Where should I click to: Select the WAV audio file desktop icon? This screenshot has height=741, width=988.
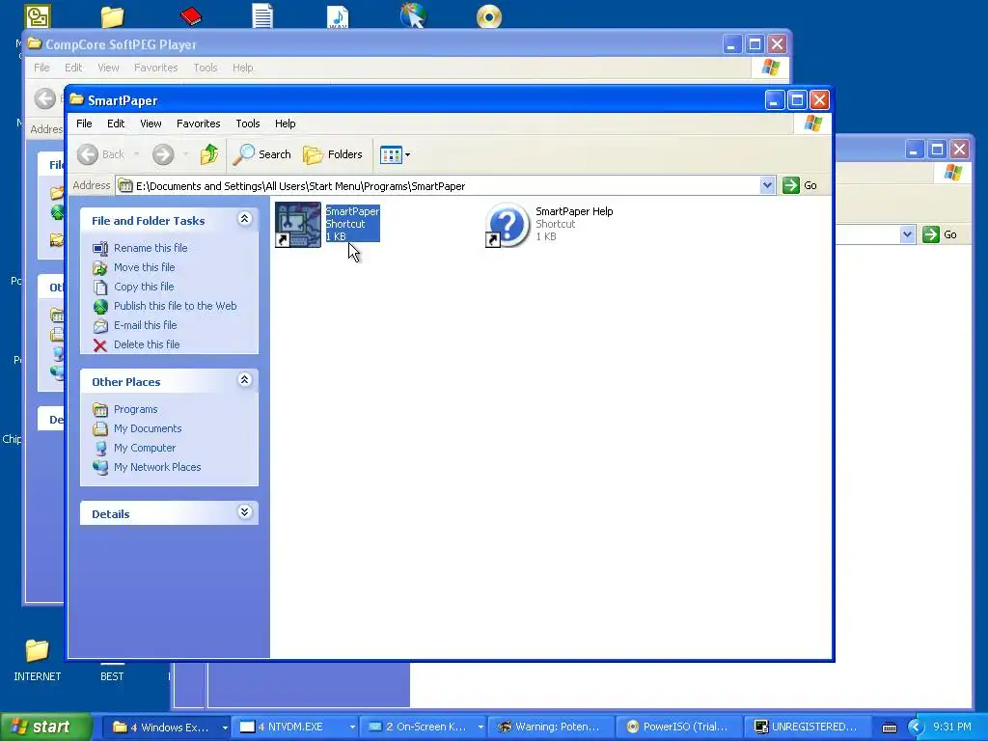point(338,15)
